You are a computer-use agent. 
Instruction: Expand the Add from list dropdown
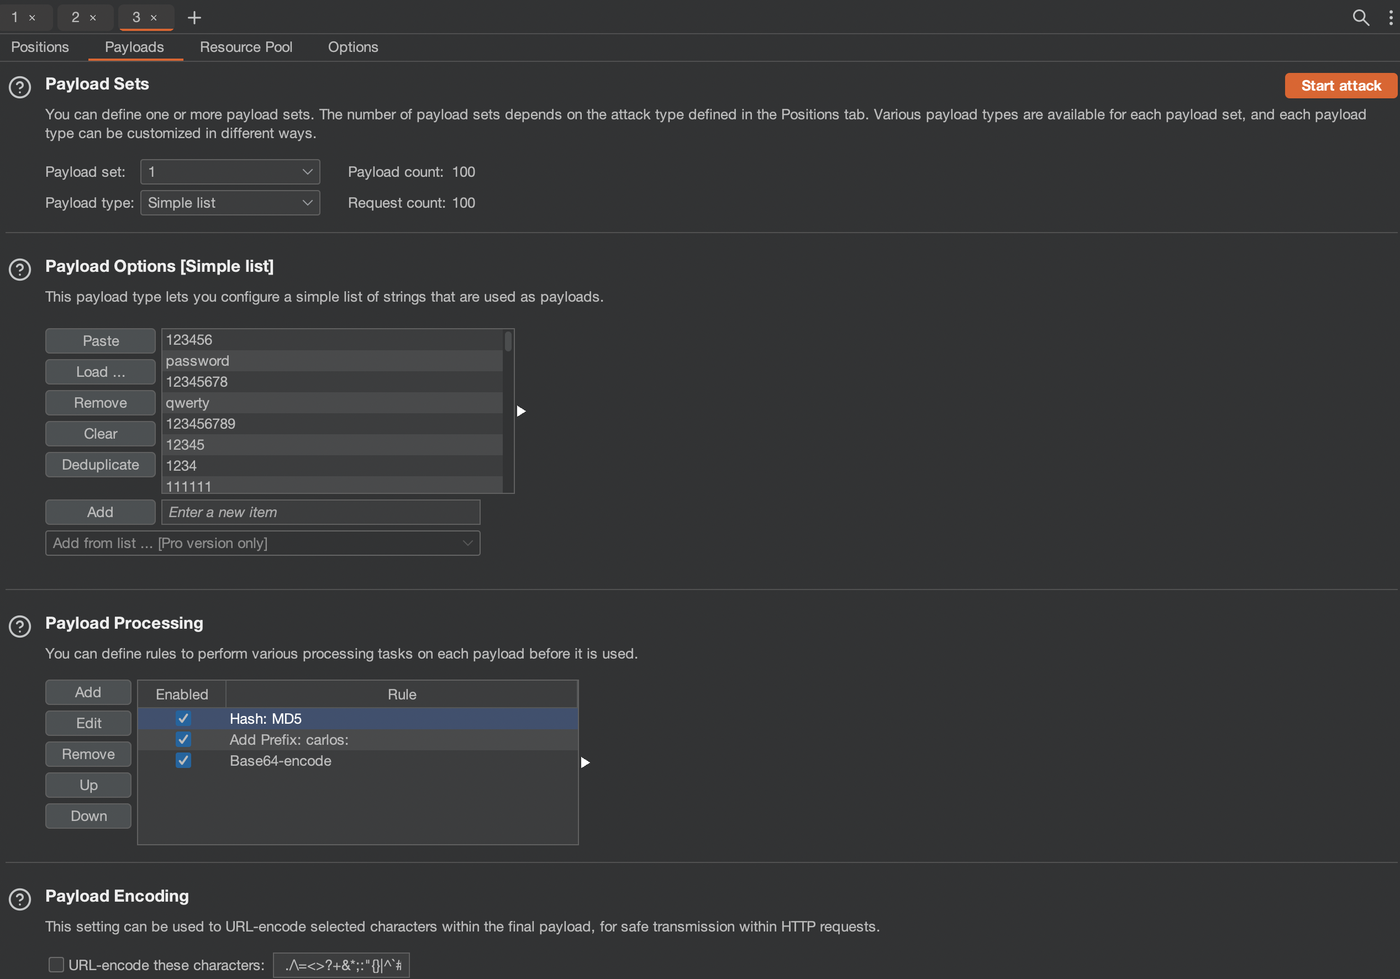pyautogui.click(x=262, y=543)
